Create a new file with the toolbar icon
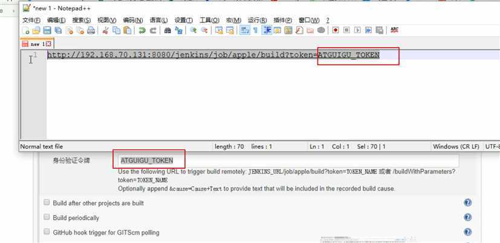500x243 pixels. click(25, 31)
